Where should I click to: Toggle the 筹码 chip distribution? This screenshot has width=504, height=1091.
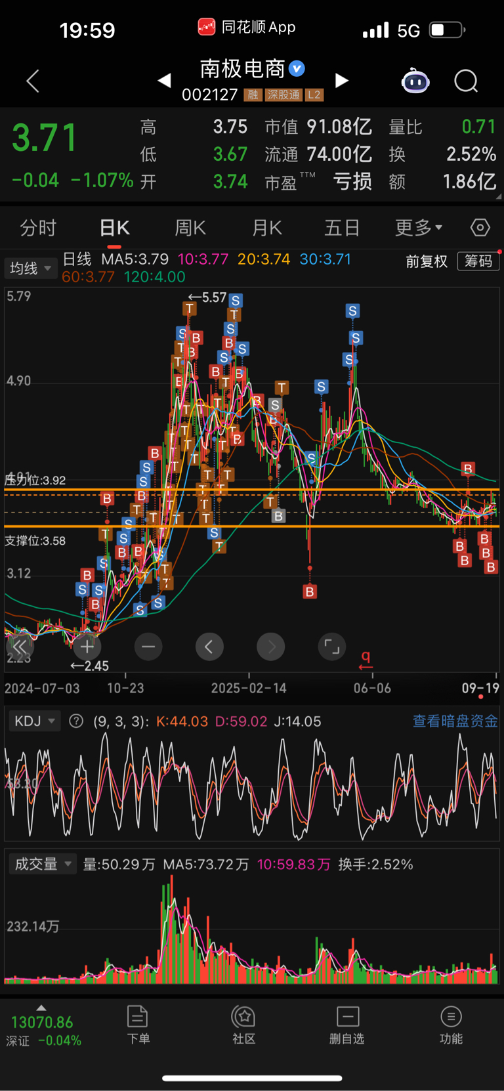[478, 261]
